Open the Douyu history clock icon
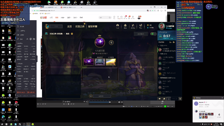The width and height of the screenshot is (224, 126). click(x=114, y=17)
